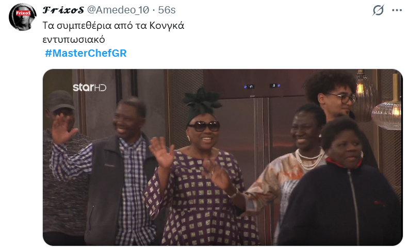This screenshot has height=251, width=408.
Task: Click the word "εντυπωσιακό" in the tweet
Action: [74, 40]
